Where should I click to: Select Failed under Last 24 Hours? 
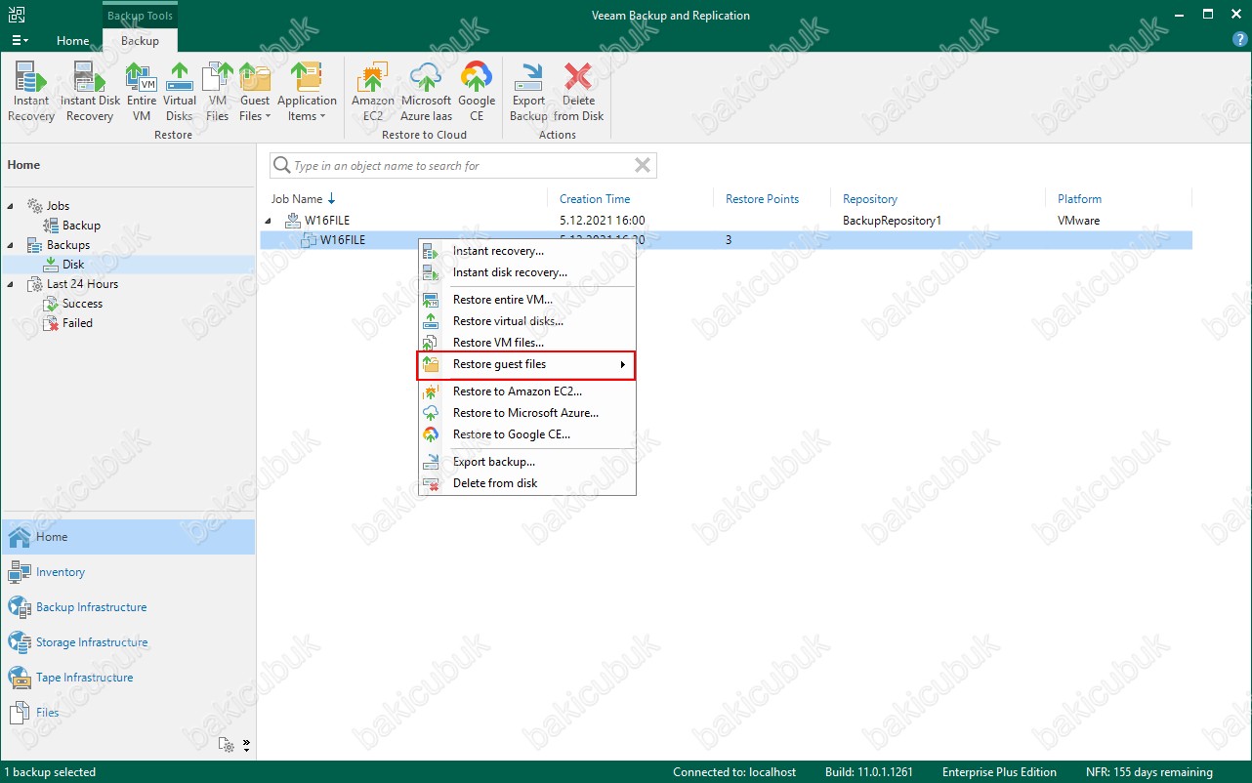click(x=77, y=323)
